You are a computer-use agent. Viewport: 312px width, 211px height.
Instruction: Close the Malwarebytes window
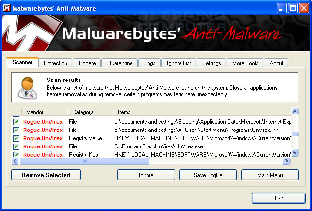[x=304, y=8]
